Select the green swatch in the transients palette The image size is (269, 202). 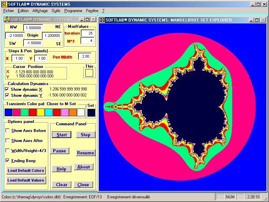[x=24, y=113]
